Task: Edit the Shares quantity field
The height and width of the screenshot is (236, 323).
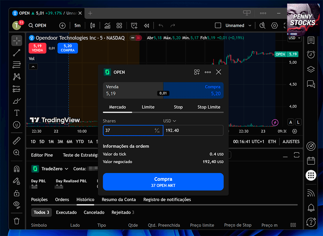Action: pos(133,130)
